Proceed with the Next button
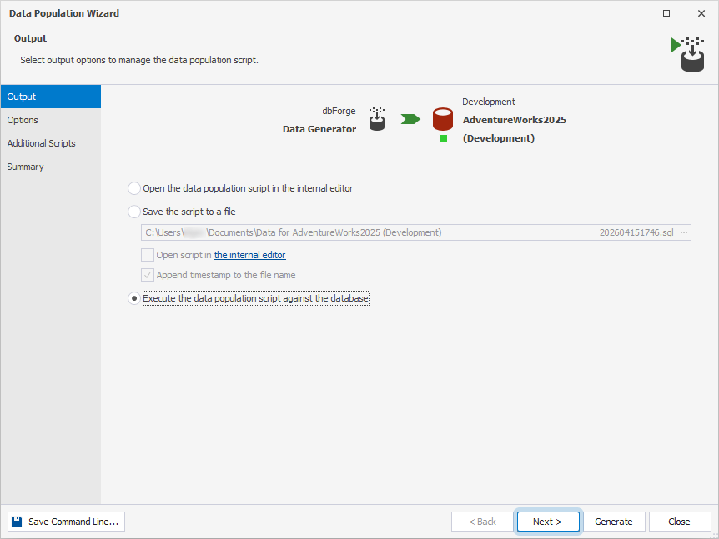 click(548, 522)
